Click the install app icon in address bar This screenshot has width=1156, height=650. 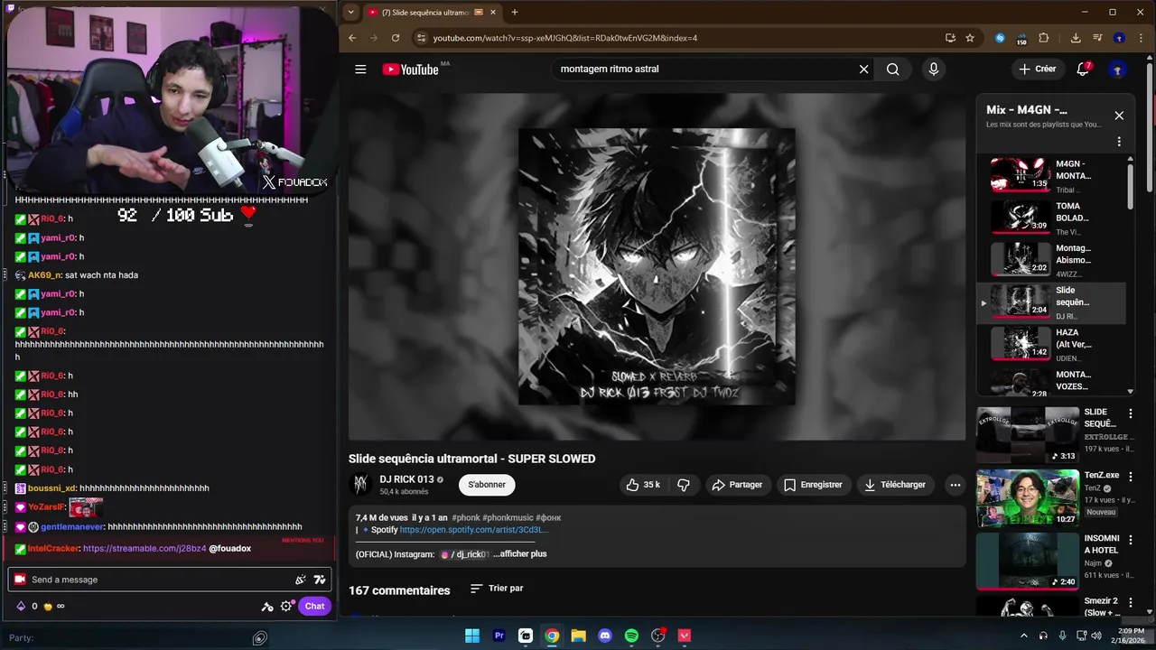(950, 38)
